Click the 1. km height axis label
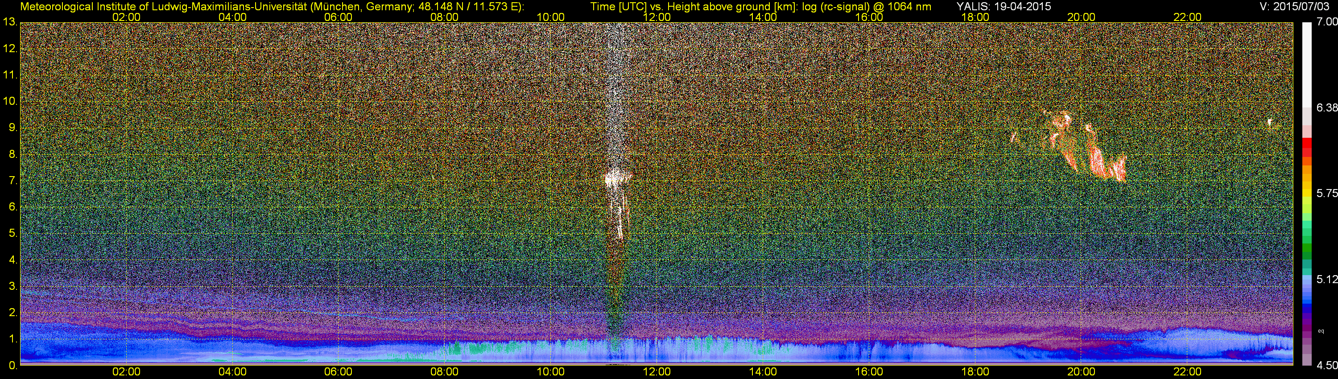This screenshot has height=379, width=1338. point(13,339)
